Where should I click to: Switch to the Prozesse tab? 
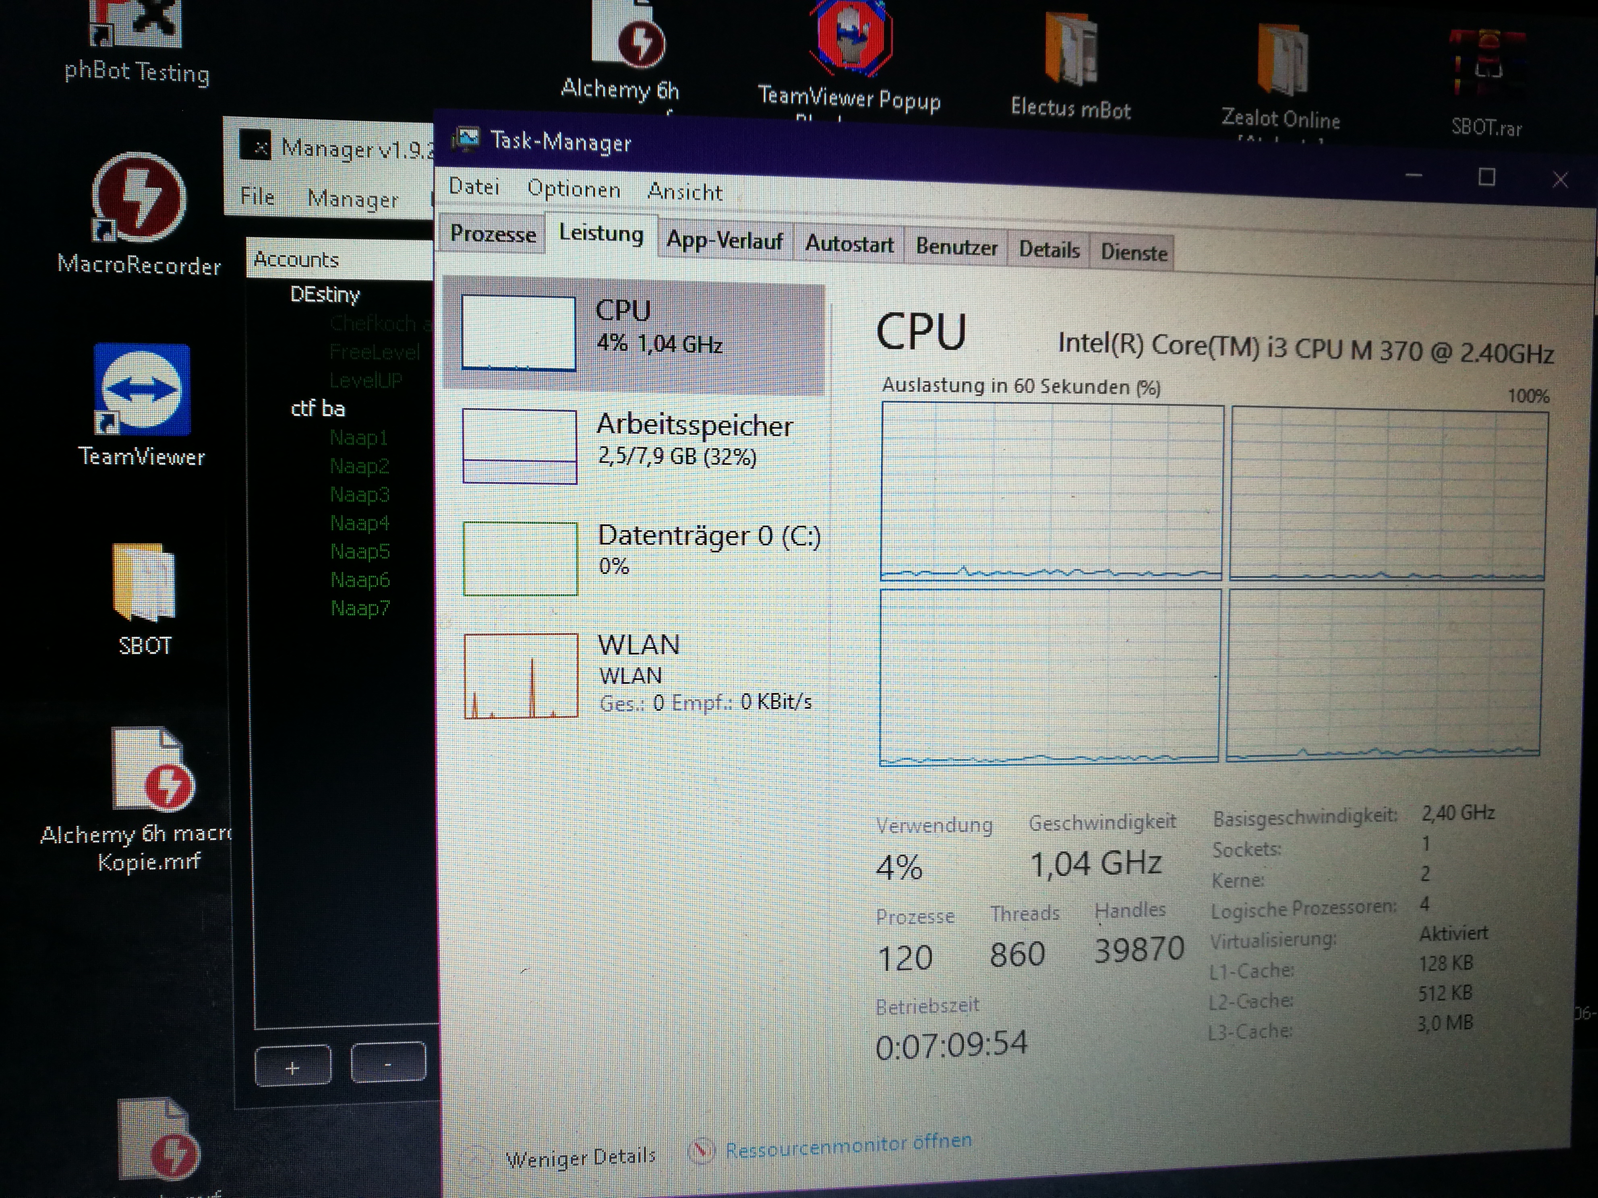point(493,234)
